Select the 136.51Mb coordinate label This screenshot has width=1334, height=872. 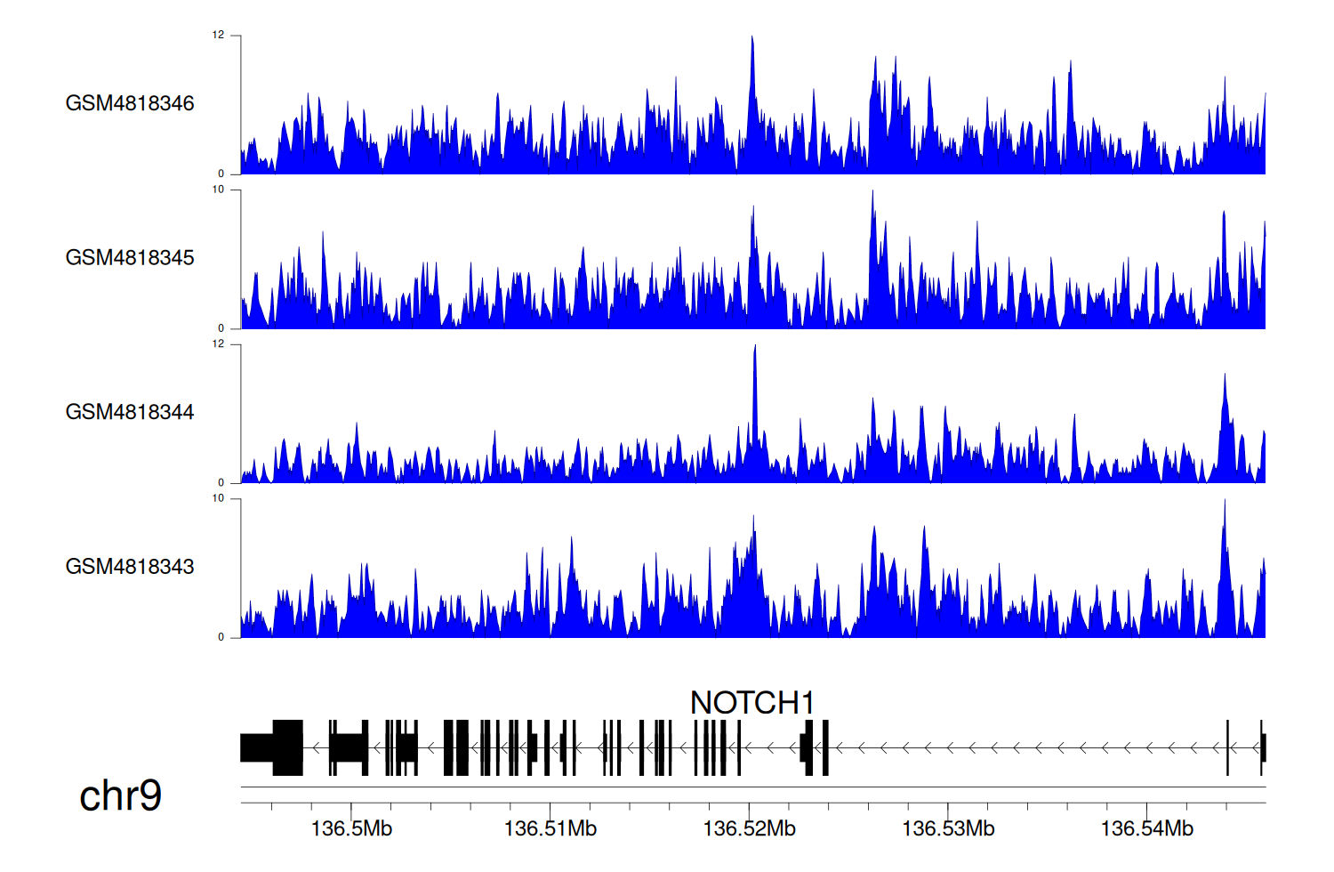pyautogui.click(x=550, y=829)
